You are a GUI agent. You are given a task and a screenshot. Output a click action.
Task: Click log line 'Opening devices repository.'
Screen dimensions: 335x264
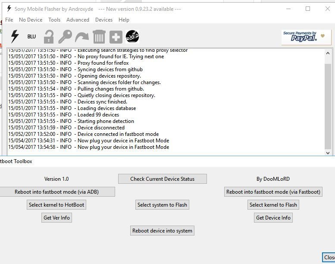[75, 76]
